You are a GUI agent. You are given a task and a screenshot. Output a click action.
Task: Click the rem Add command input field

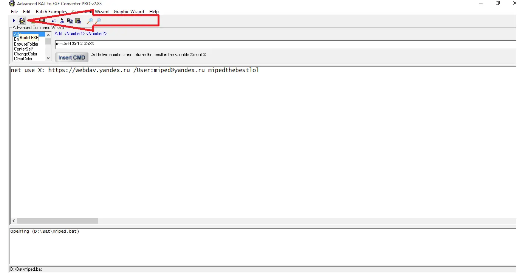pos(286,44)
